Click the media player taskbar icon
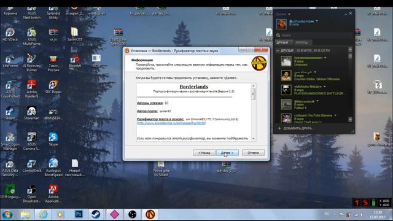Viewport: 393px width, 221px height. (x=60, y=214)
